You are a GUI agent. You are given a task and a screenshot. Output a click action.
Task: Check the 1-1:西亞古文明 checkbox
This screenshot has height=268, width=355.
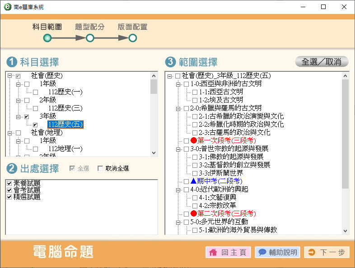click(x=195, y=92)
